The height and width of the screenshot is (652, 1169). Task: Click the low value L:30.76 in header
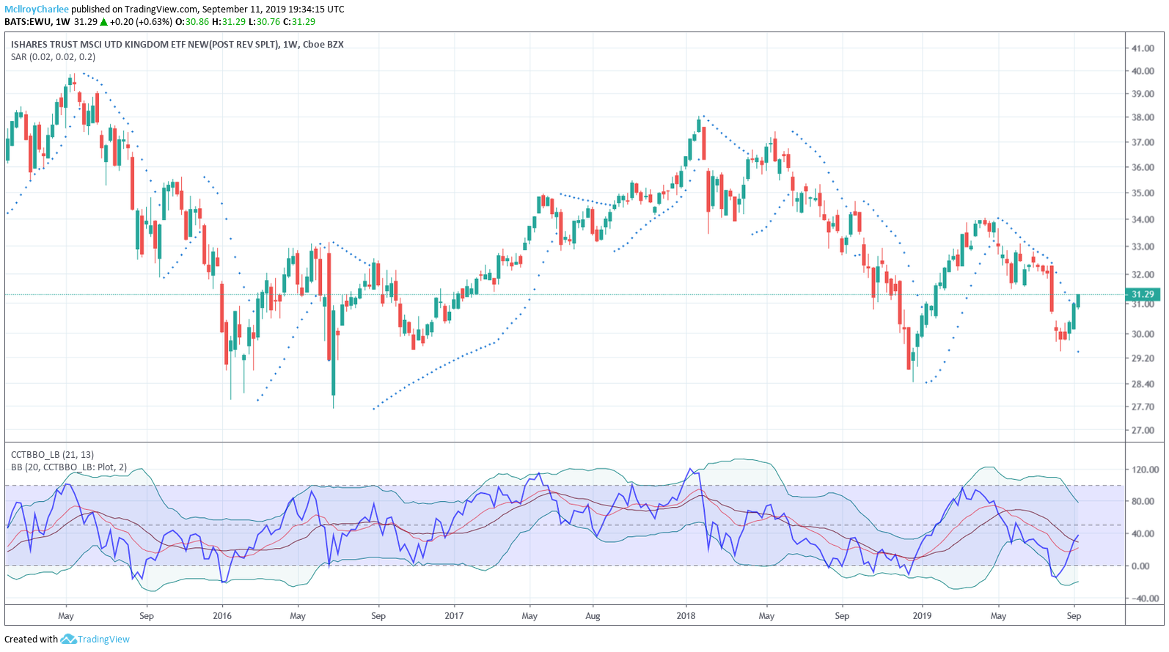point(264,22)
